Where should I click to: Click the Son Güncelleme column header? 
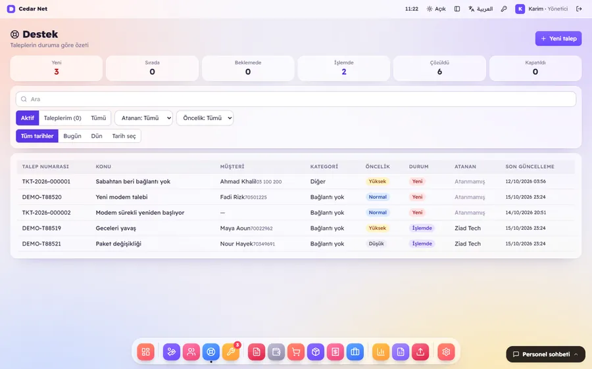(x=530, y=167)
